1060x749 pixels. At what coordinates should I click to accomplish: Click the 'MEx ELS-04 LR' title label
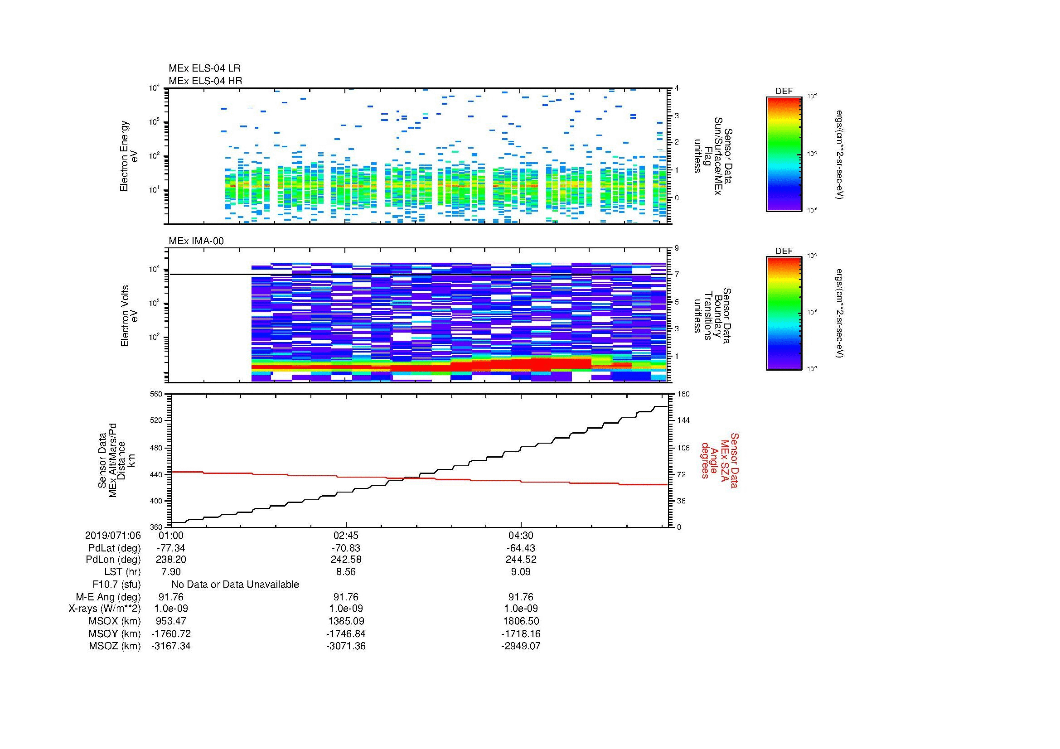pos(204,68)
